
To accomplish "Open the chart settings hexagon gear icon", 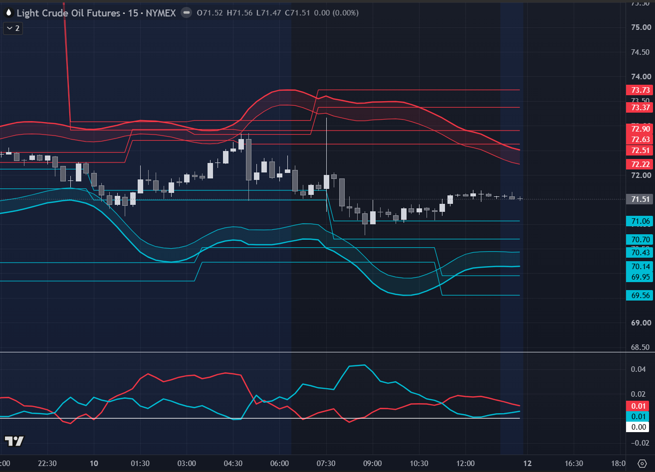I will (643, 463).
